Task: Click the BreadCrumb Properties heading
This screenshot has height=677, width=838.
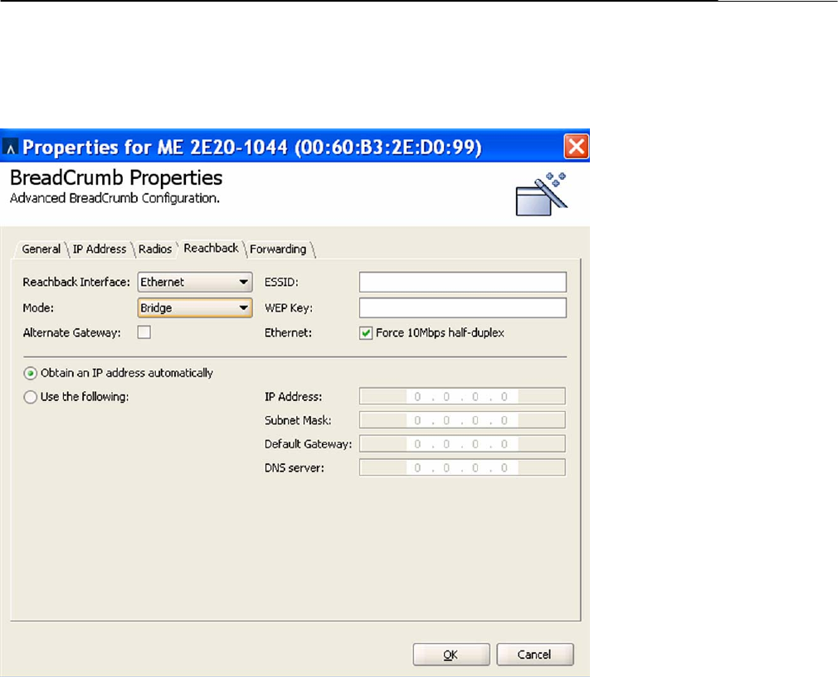Action: [x=116, y=178]
